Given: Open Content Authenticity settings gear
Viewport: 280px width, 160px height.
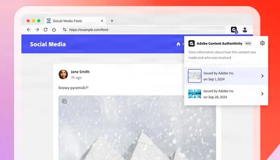Looking at the screenshot, I should (262, 43).
